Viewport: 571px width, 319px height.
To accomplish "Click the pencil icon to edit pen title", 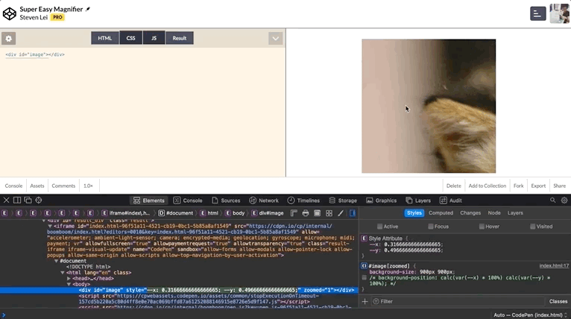I will pyautogui.click(x=88, y=9).
